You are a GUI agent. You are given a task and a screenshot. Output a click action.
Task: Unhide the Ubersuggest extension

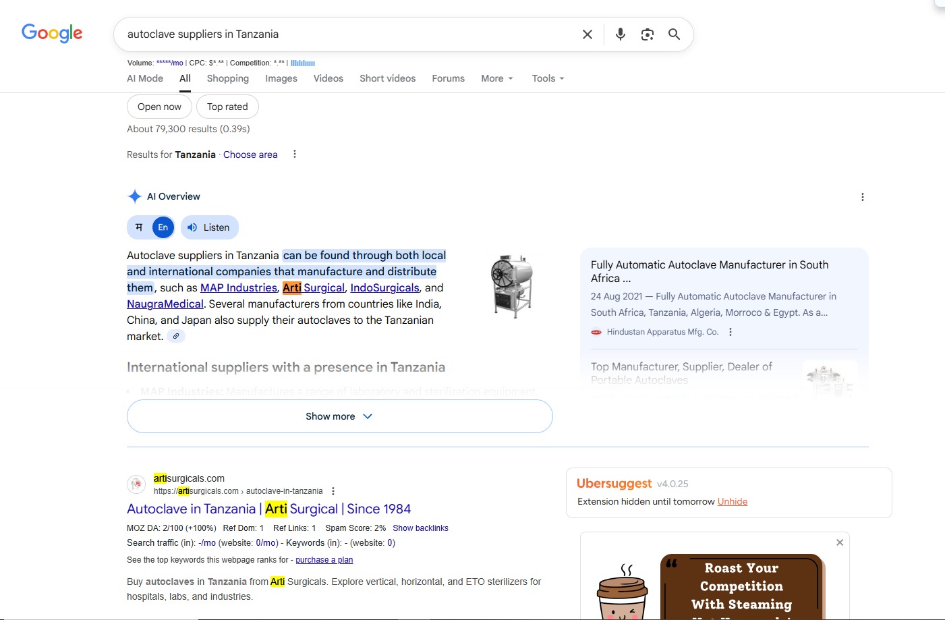pos(733,501)
